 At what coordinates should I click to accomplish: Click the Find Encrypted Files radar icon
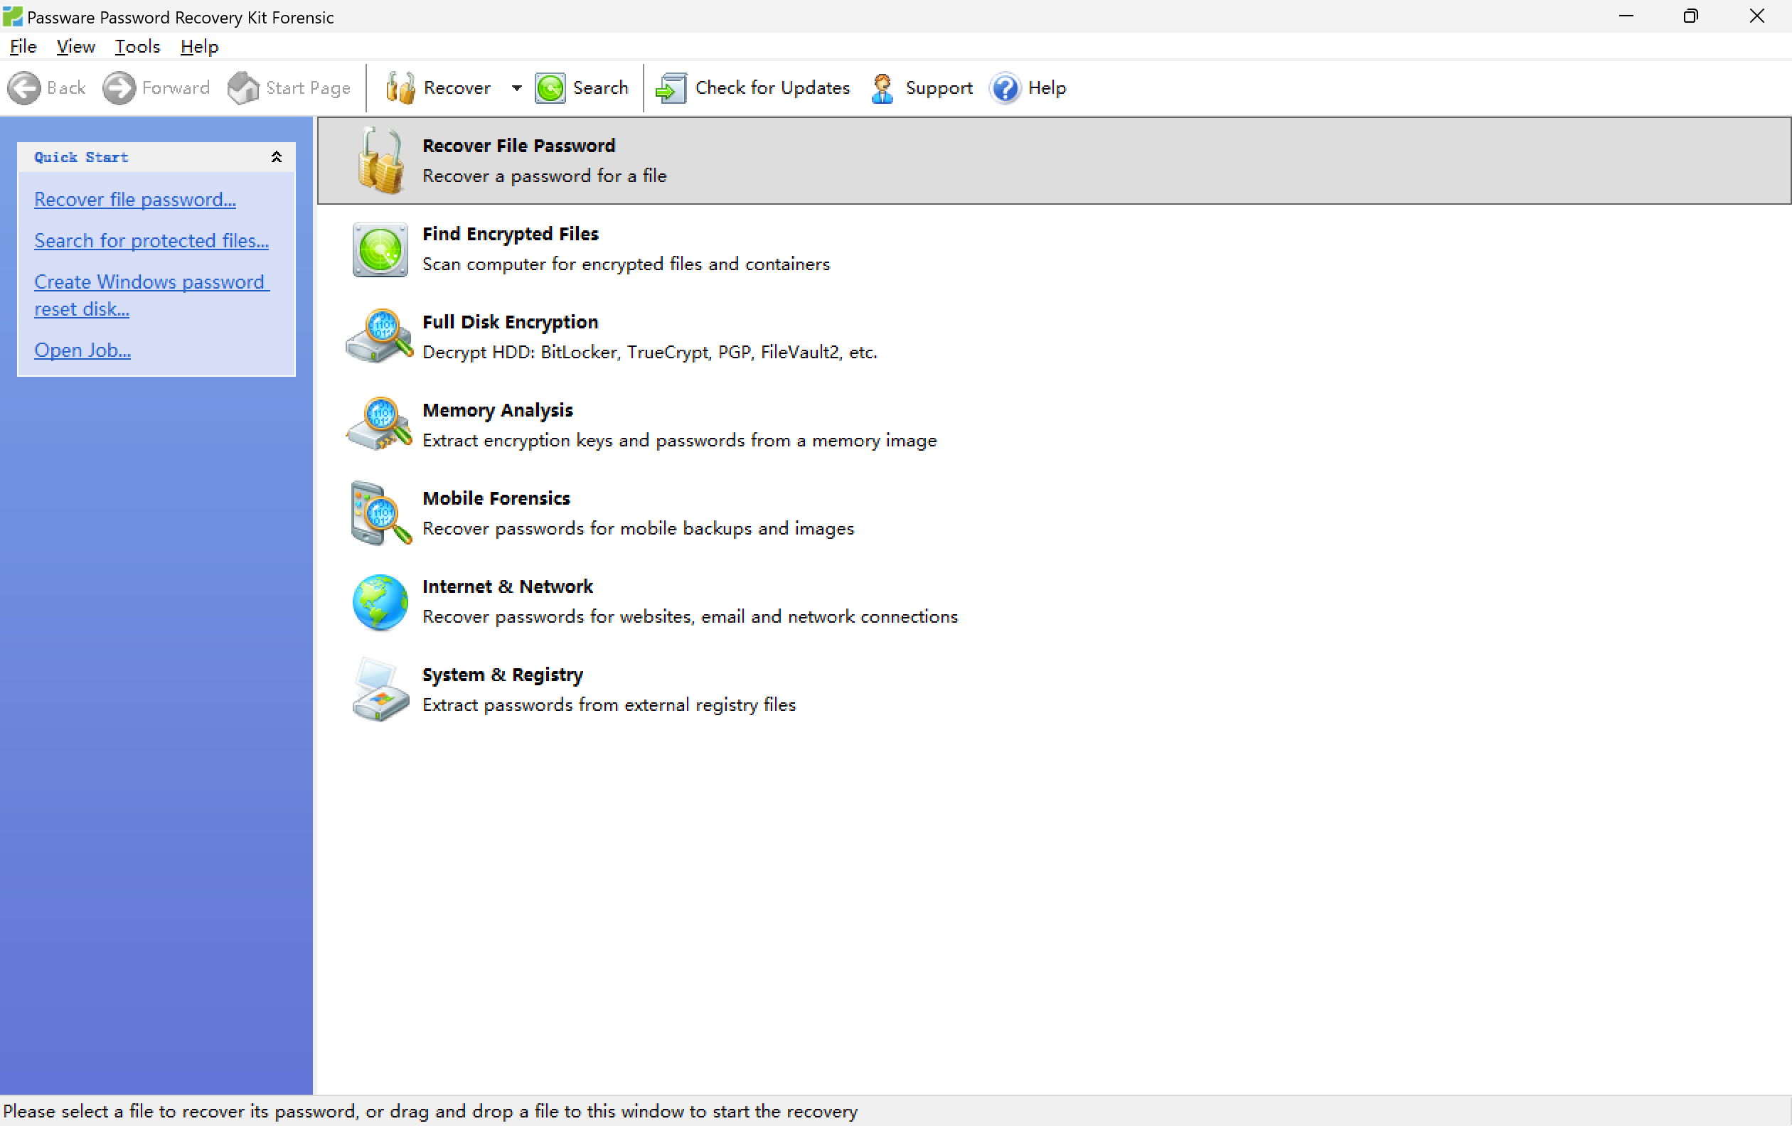tap(380, 249)
